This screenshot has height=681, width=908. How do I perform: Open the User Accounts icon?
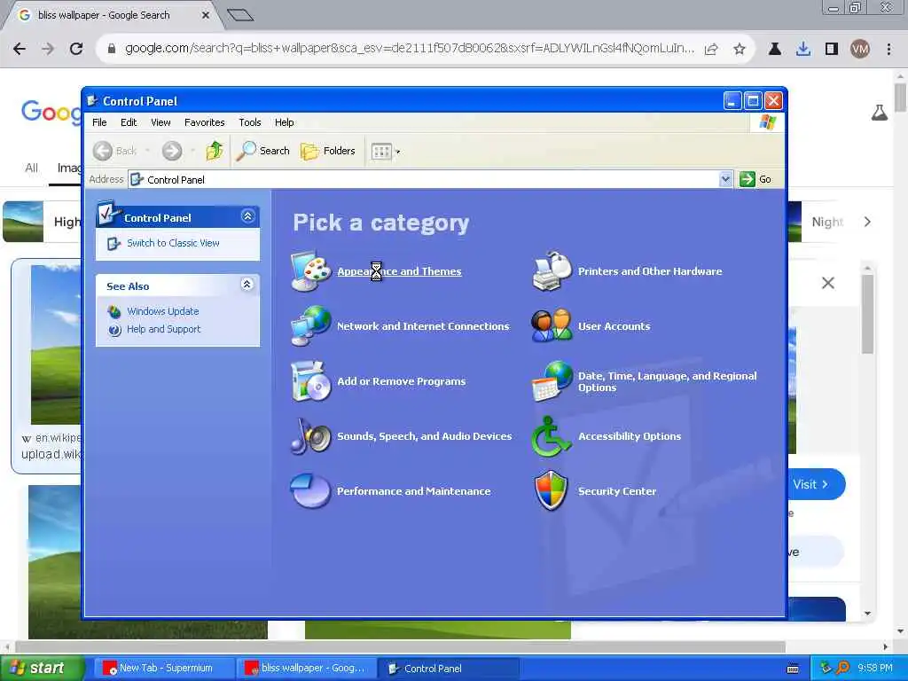pyautogui.click(x=552, y=326)
